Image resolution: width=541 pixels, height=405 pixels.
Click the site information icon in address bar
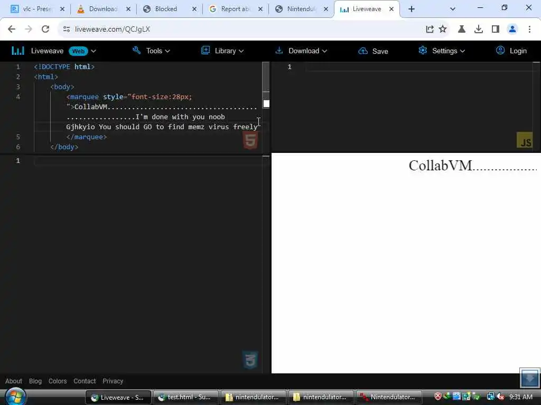pyautogui.click(x=67, y=29)
